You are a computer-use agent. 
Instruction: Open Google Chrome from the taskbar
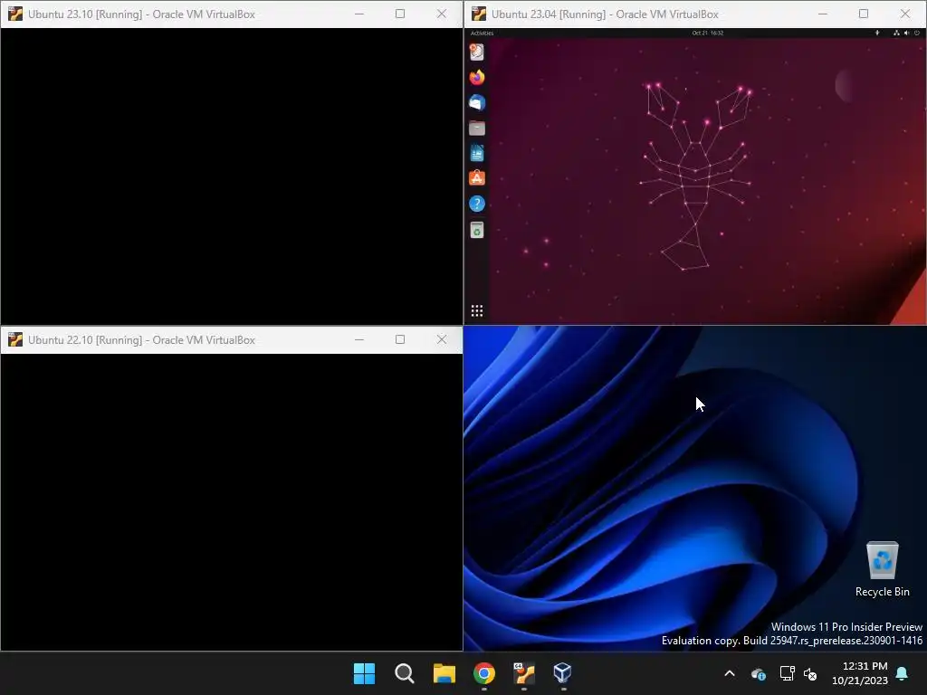tap(484, 673)
